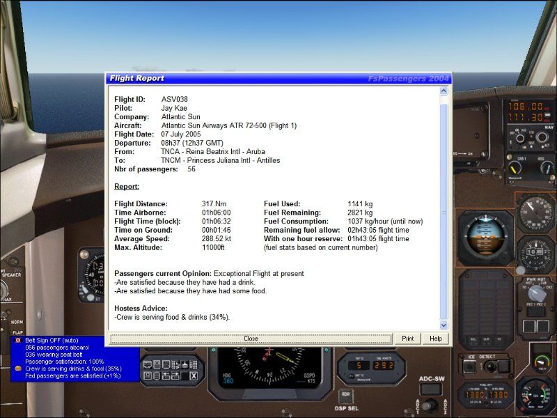Viewport: 557px width, 418px height.
Task: Click the third icon in panel selector top row
Action: tap(166, 364)
